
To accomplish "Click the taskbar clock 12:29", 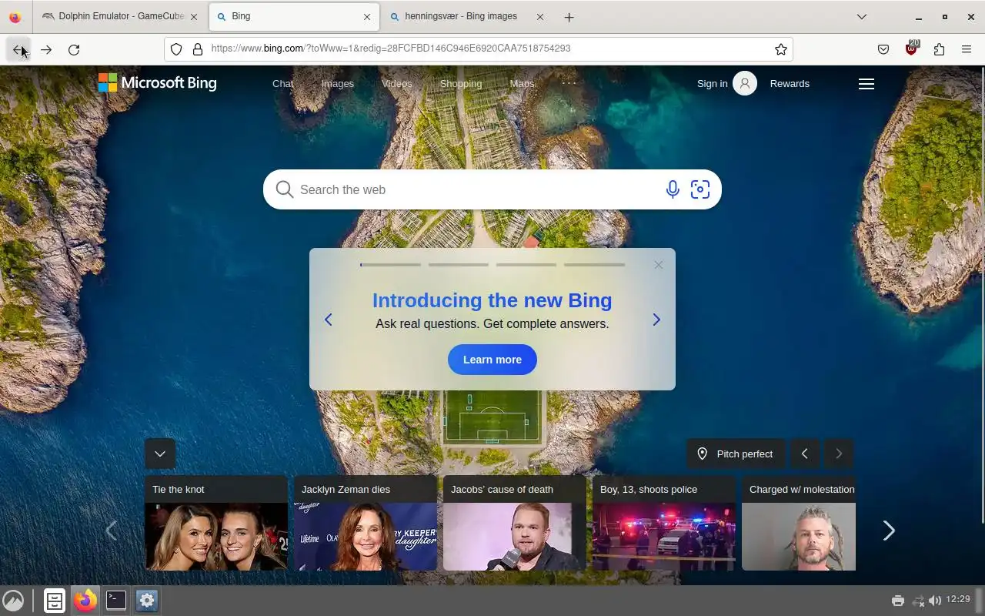I will click(x=958, y=599).
